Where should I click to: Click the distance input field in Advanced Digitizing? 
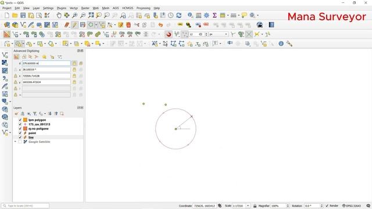(x=46, y=63)
